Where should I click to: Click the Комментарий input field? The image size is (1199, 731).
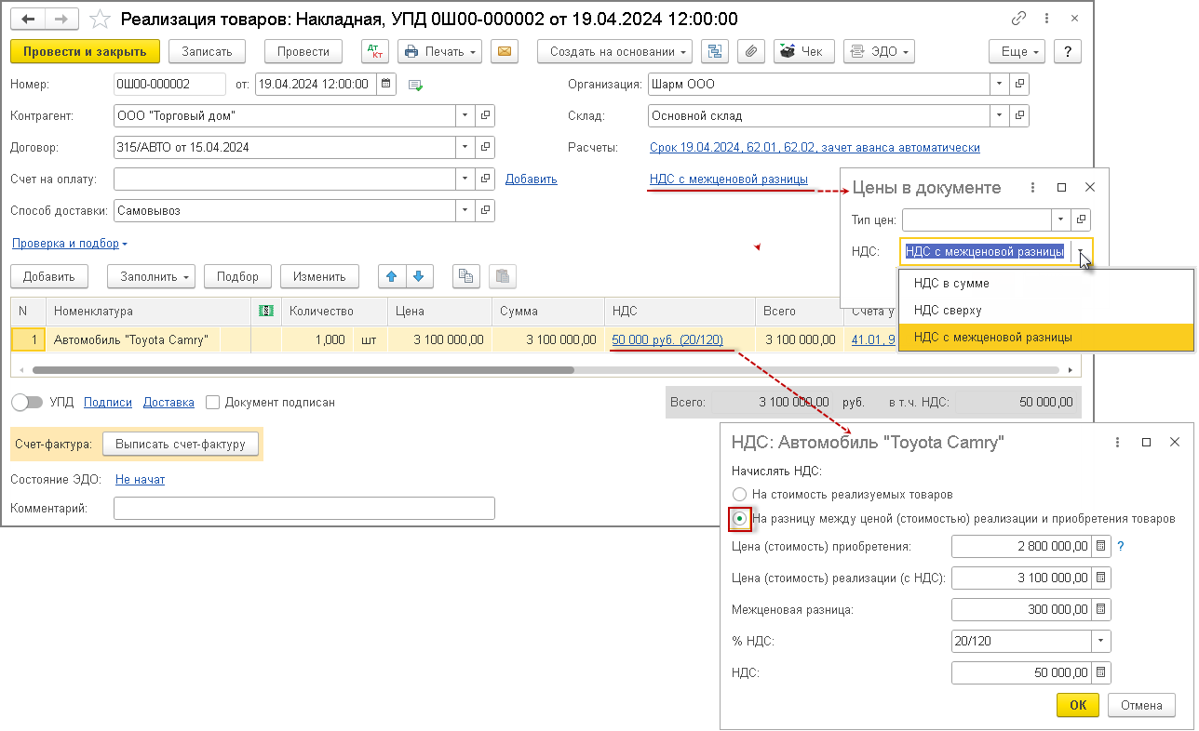point(304,508)
